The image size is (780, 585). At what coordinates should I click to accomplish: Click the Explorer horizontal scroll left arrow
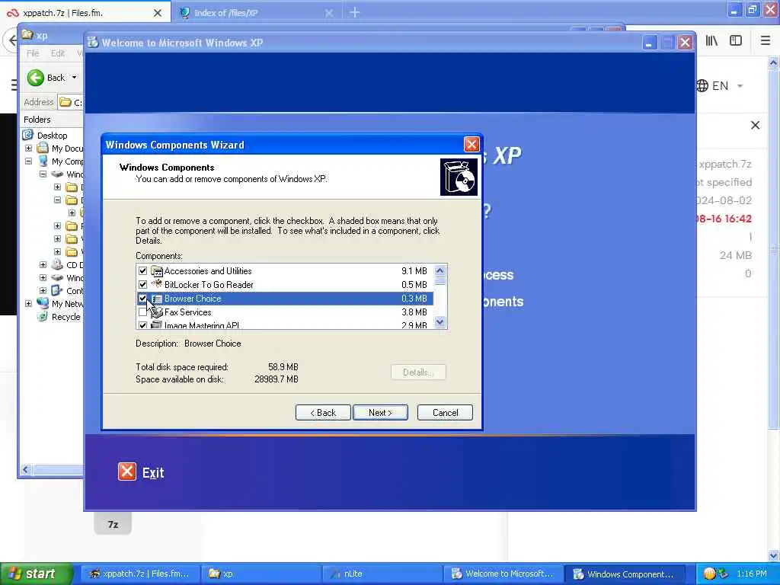(26, 469)
